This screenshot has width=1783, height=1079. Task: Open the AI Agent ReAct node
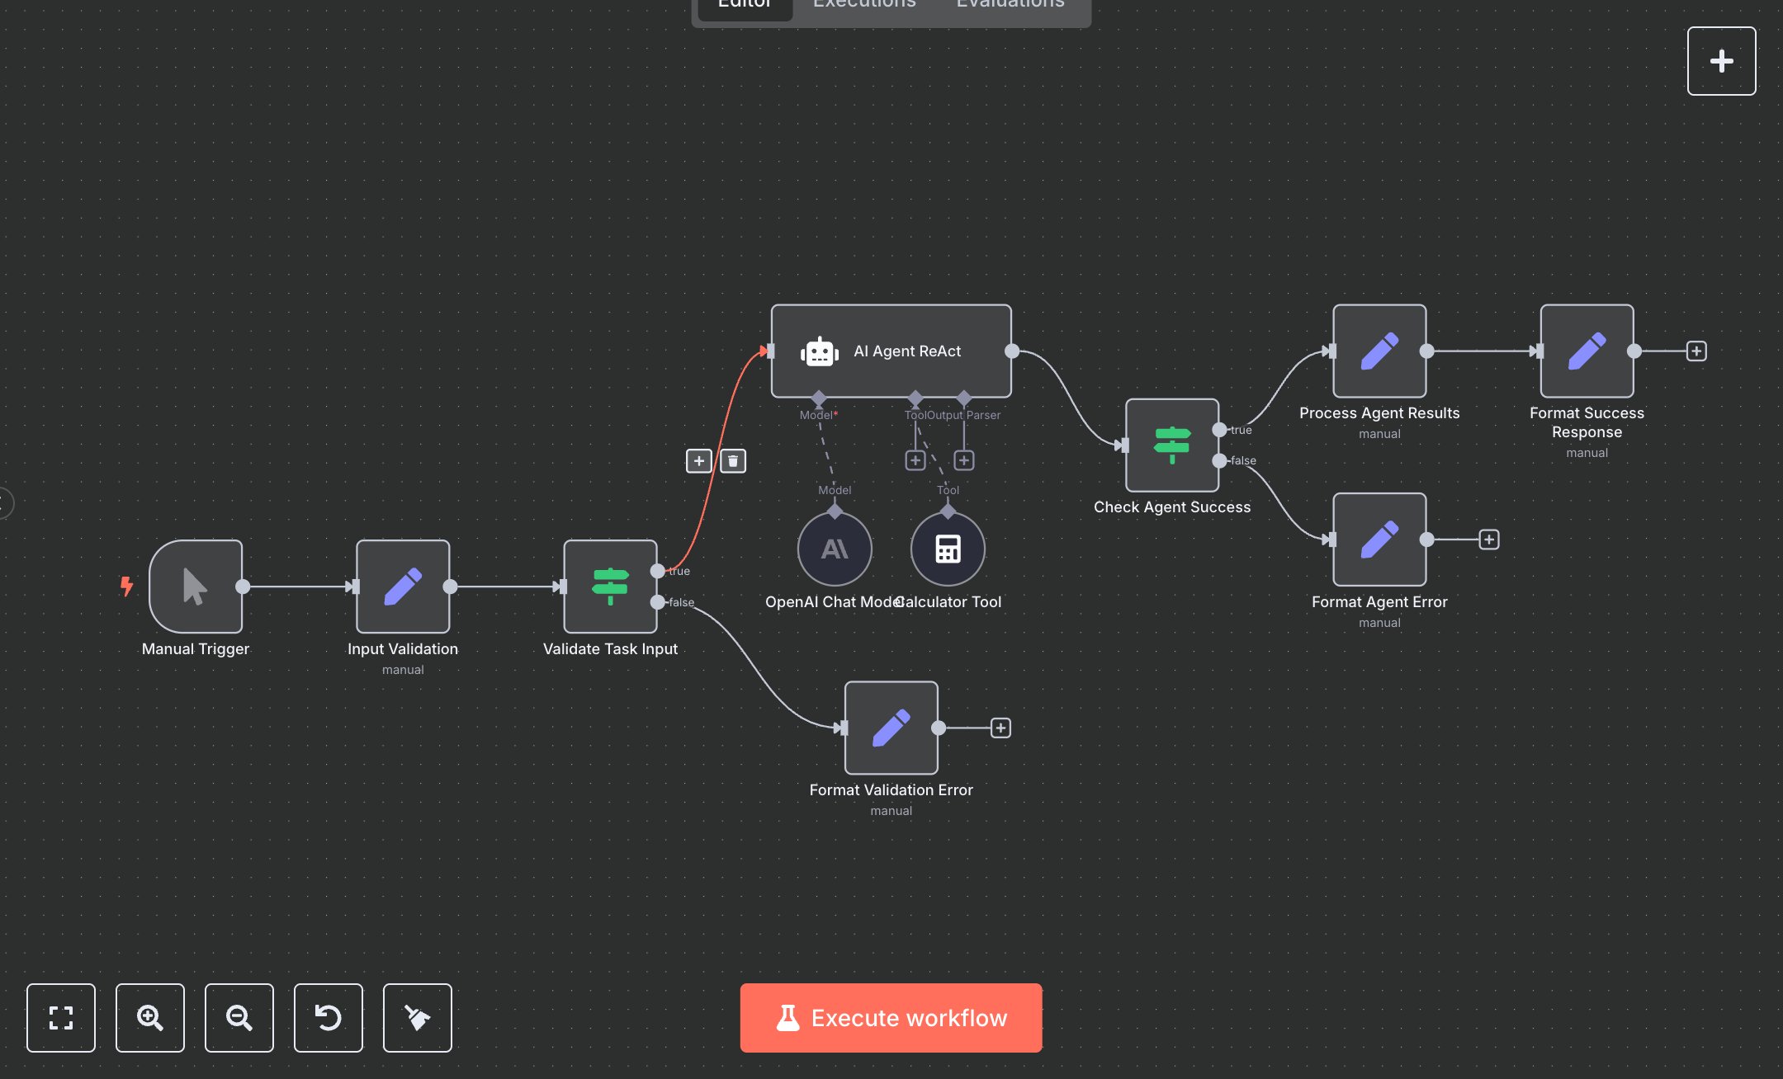click(891, 351)
